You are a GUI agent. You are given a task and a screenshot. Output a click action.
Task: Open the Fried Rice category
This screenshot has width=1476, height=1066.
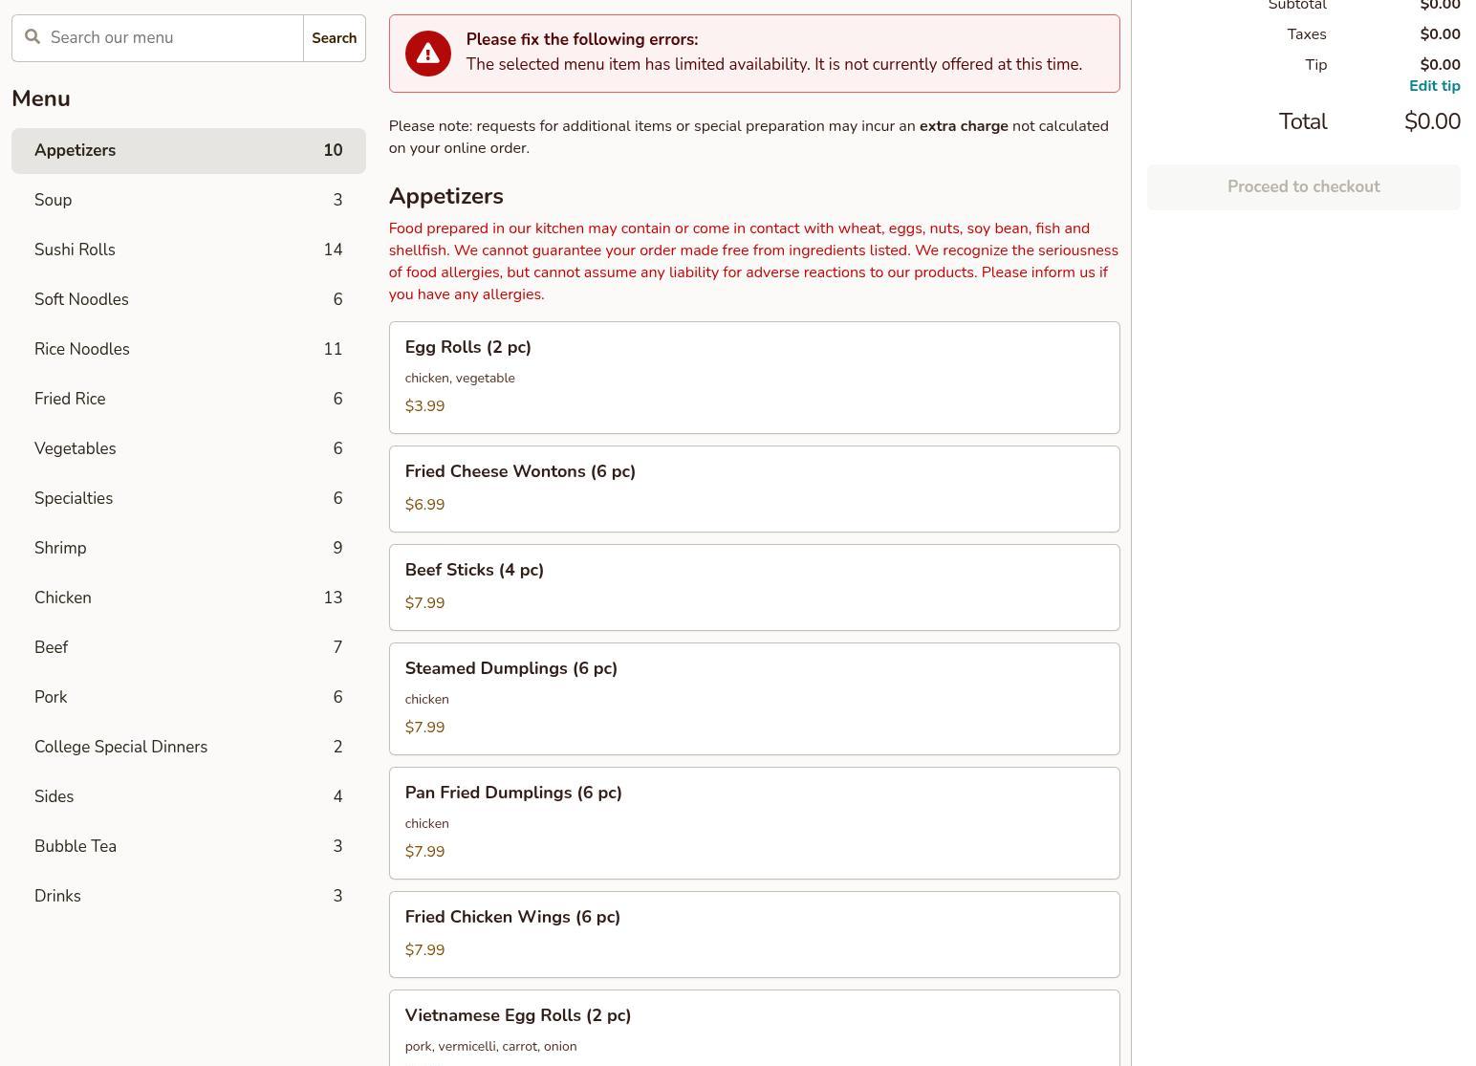pyautogui.click(x=188, y=399)
